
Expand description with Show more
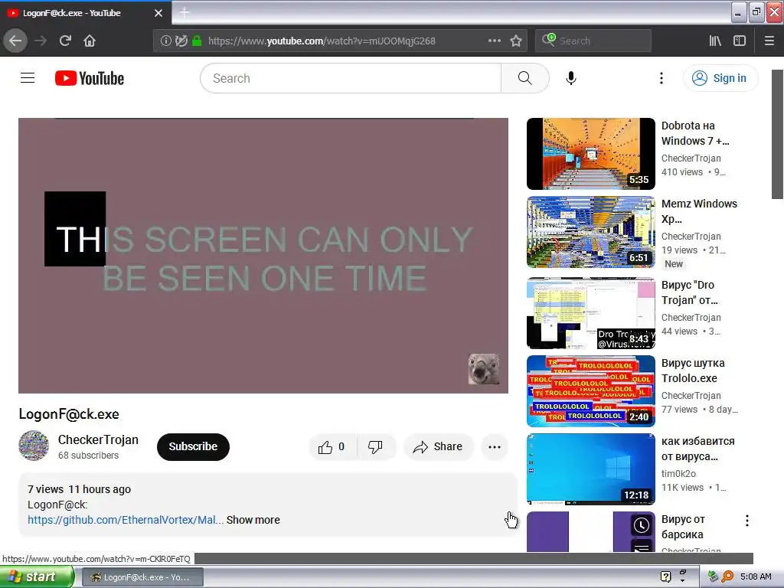click(x=253, y=520)
